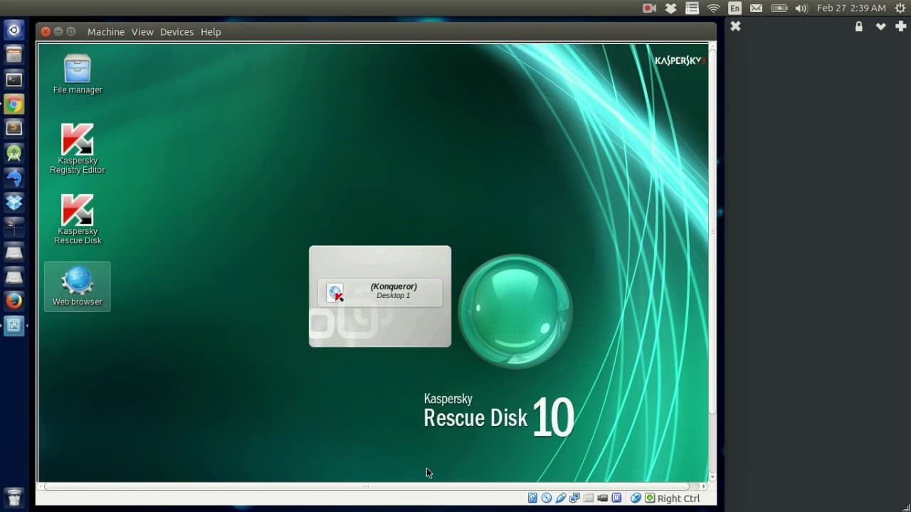911x512 pixels.
Task: Open the Dropbox indicator in the top panel
Action: coord(670,8)
